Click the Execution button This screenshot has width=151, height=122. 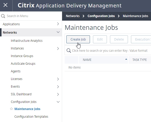tap(141, 39)
